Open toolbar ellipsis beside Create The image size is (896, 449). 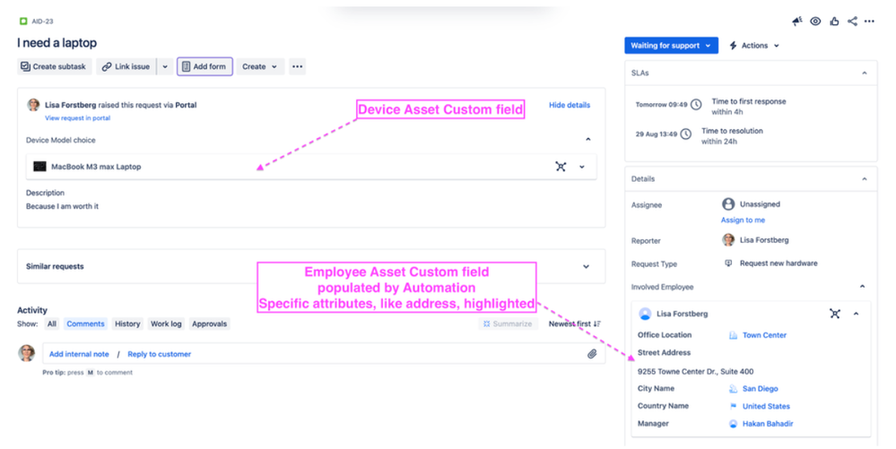(x=297, y=66)
